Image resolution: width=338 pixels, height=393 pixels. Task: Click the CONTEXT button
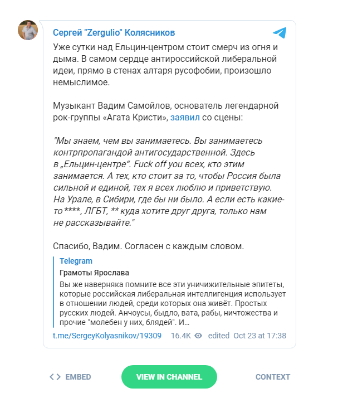(x=272, y=377)
